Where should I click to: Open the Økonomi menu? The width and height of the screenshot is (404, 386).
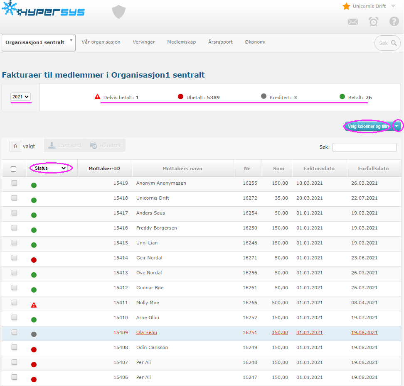pyautogui.click(x=255, y=42)
